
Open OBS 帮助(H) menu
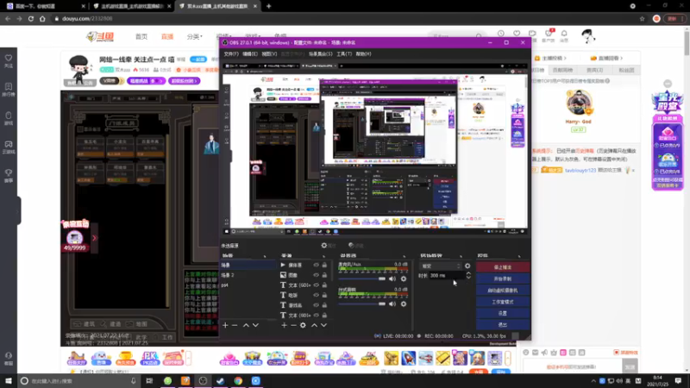[363, 53]
